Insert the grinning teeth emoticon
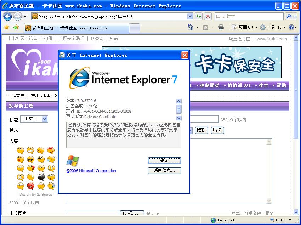301x225 pixels. [x=30, y=150]
